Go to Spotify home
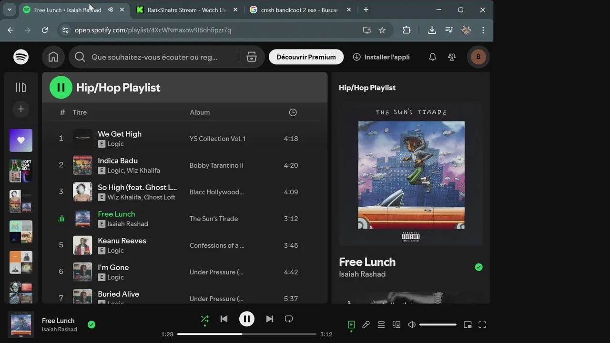This screenshot has height=343, width=610. tap(53, 57)
